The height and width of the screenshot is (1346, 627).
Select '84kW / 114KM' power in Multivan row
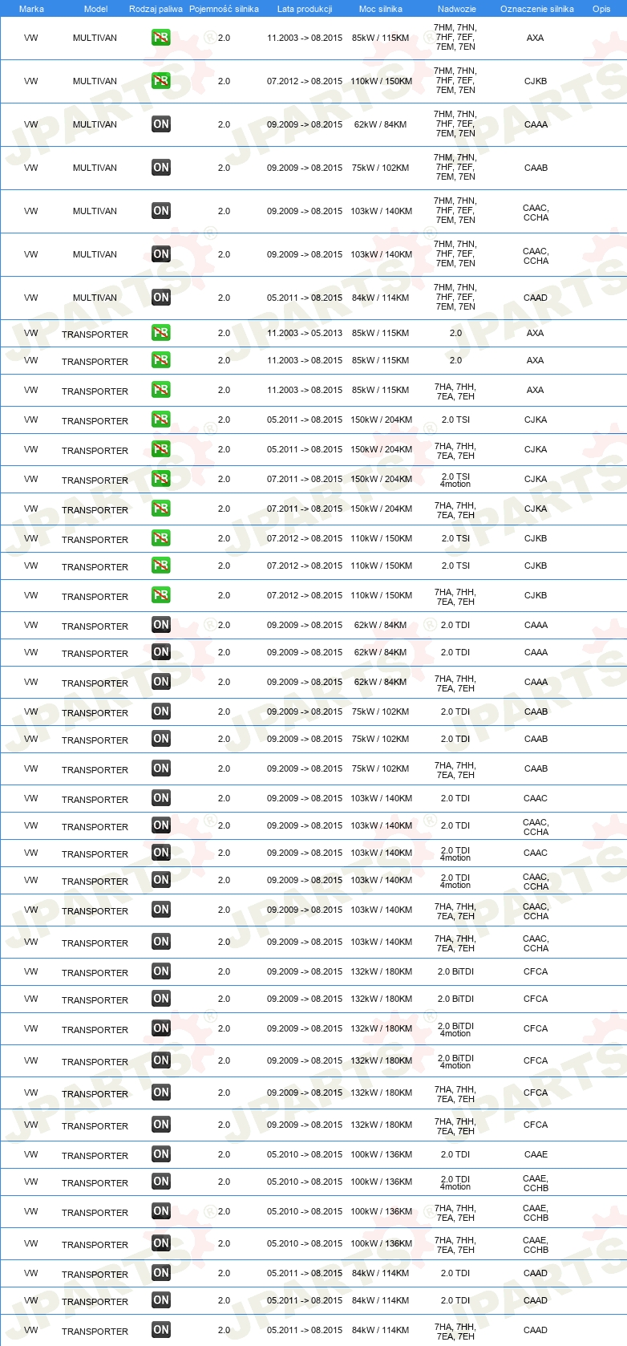pos(381,298)
